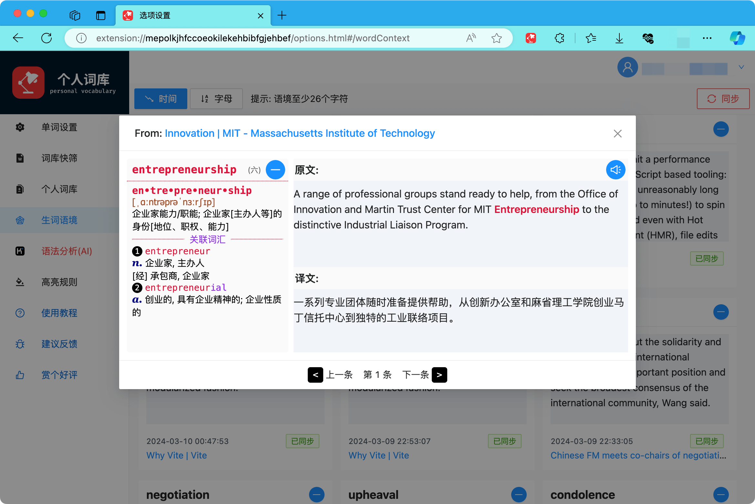The image size is (755, 504).
Task: Open the 建议反馈 feedback bug icon
Action: (x=20, y=344)
